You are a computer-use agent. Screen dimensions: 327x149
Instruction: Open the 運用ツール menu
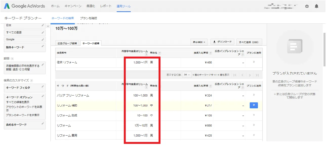click(124, 6)
